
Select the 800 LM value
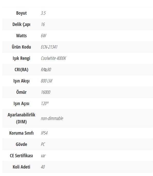tap(46, 81)
